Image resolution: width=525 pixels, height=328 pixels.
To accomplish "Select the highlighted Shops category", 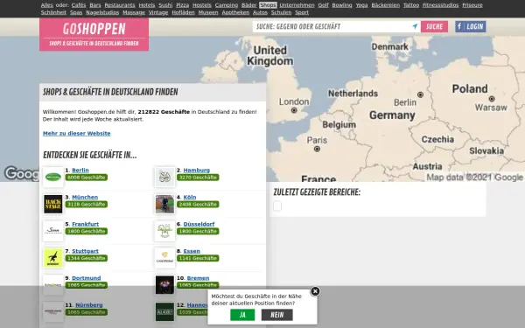I will (268, 5).
